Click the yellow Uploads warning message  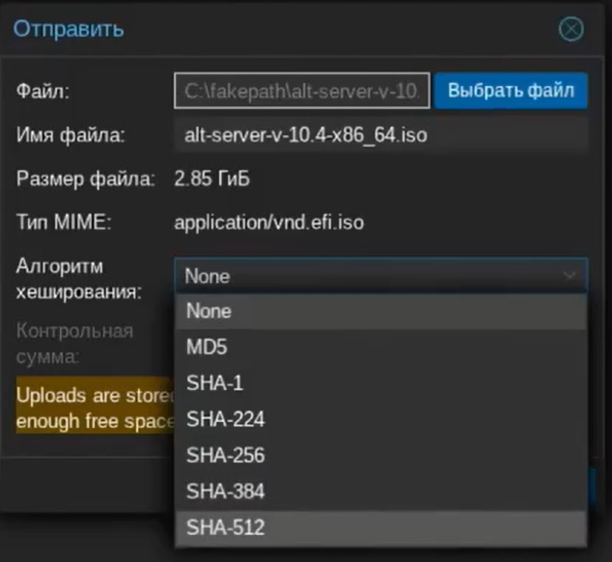93,408
